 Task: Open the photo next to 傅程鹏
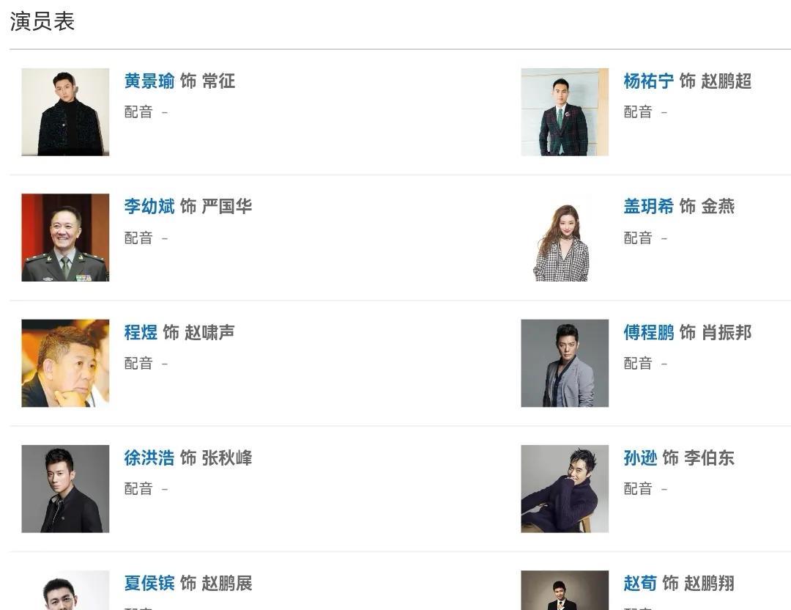click(565, 363)
